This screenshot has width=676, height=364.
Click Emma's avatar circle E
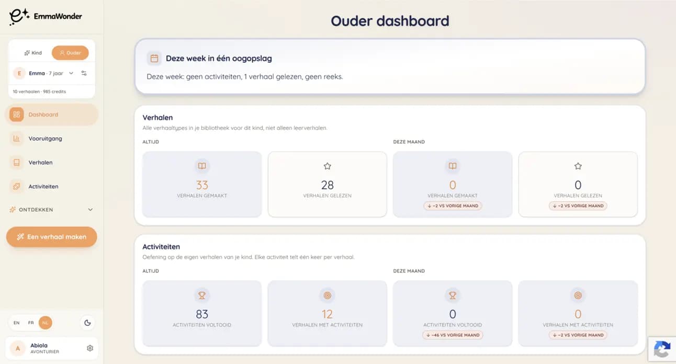pyautogui.click(x=19, y=74)
